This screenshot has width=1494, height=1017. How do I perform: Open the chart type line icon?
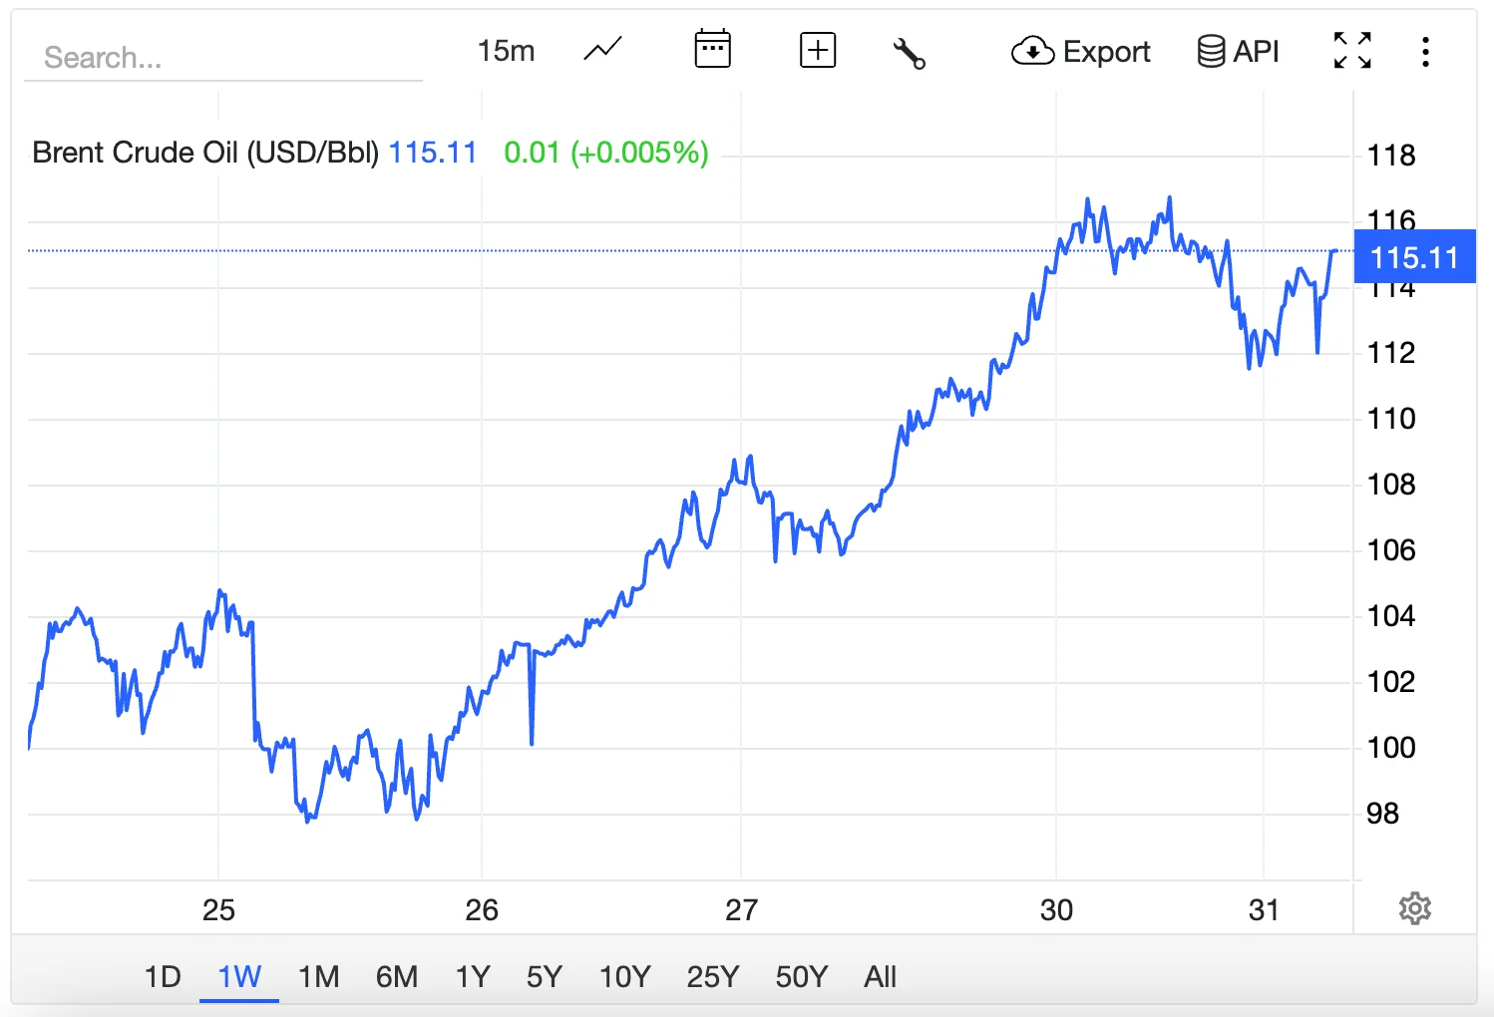click(602, 50)
